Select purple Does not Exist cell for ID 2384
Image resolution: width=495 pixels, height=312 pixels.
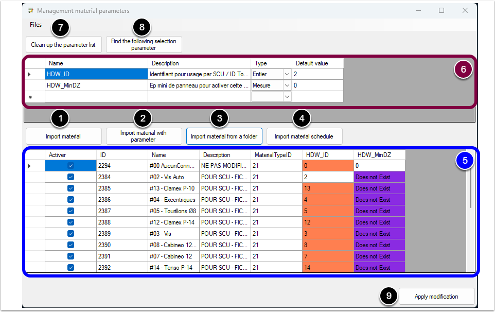(x=379, y=177)
